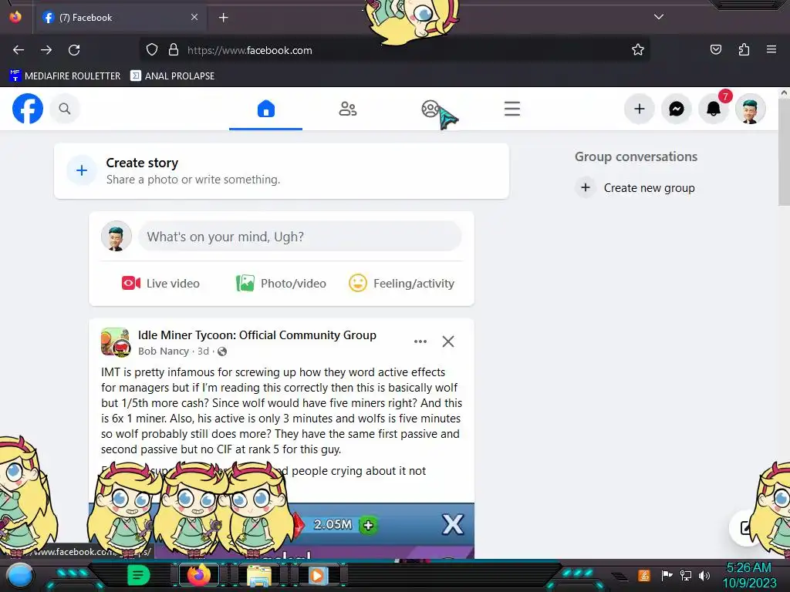
Task: Open the media player taskbar icon
Action: [x=317, y=575]
